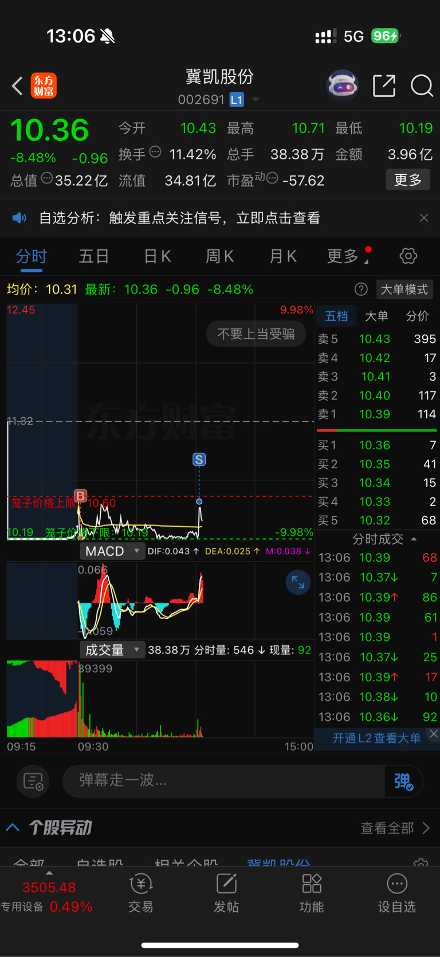Image resolution: width=440 pixels, height=957 pixels.
Task: Expand the stock code dropdown triangle
Action: click(x=256, y=100)
